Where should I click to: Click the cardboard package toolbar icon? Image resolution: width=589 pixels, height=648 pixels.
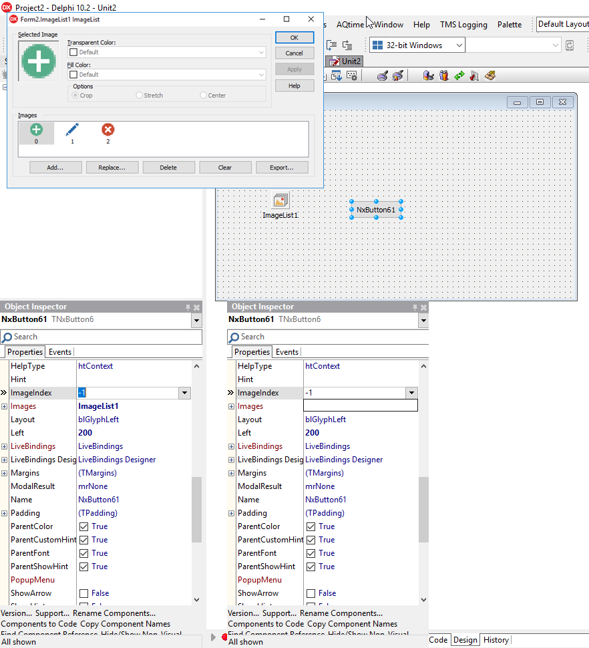490,75
